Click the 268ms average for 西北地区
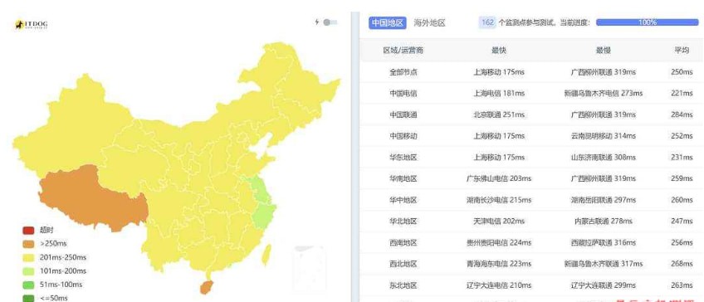The width and height of the screenshot is (704, 302). (682, 264)
